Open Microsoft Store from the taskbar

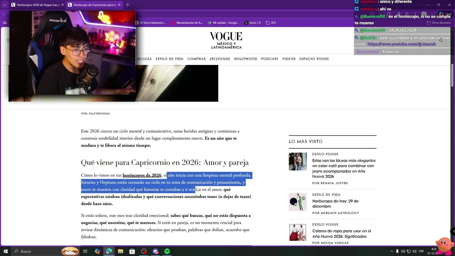coord(132,251)
